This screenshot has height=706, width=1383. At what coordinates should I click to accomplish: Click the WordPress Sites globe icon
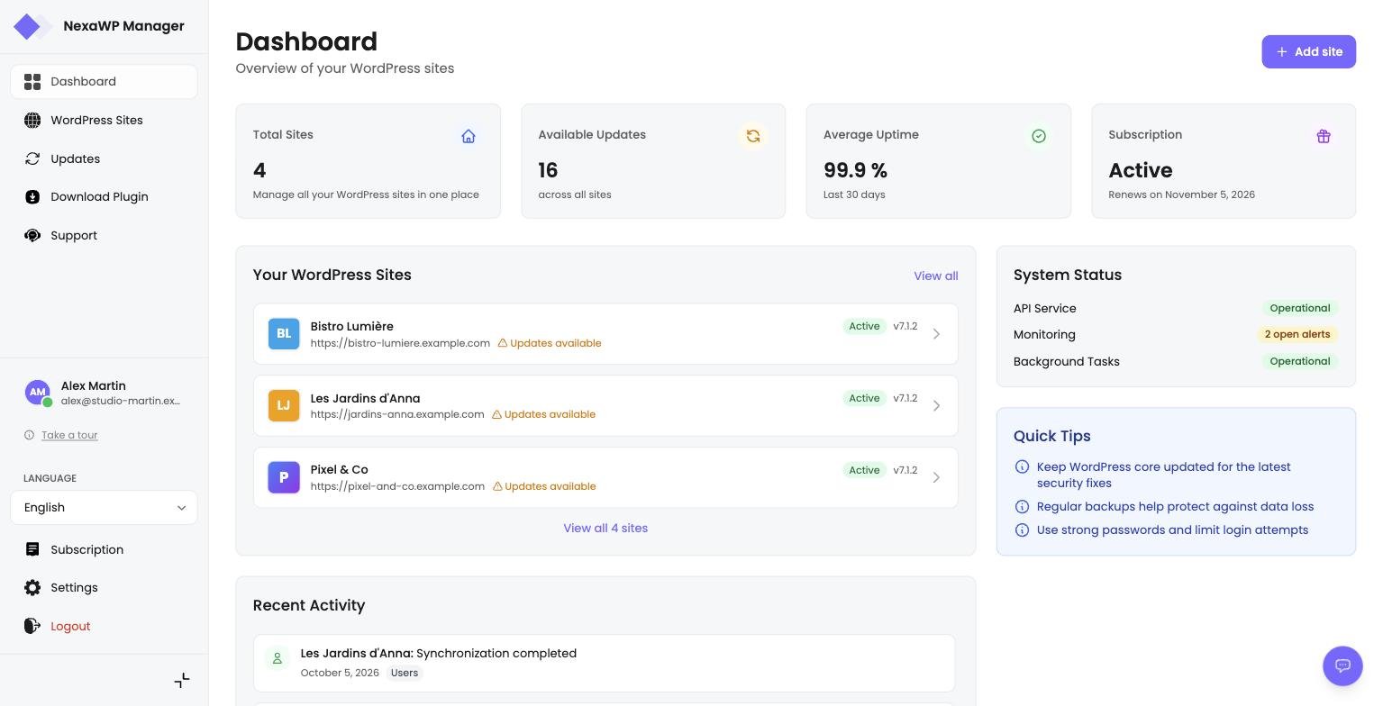[32, 121]
